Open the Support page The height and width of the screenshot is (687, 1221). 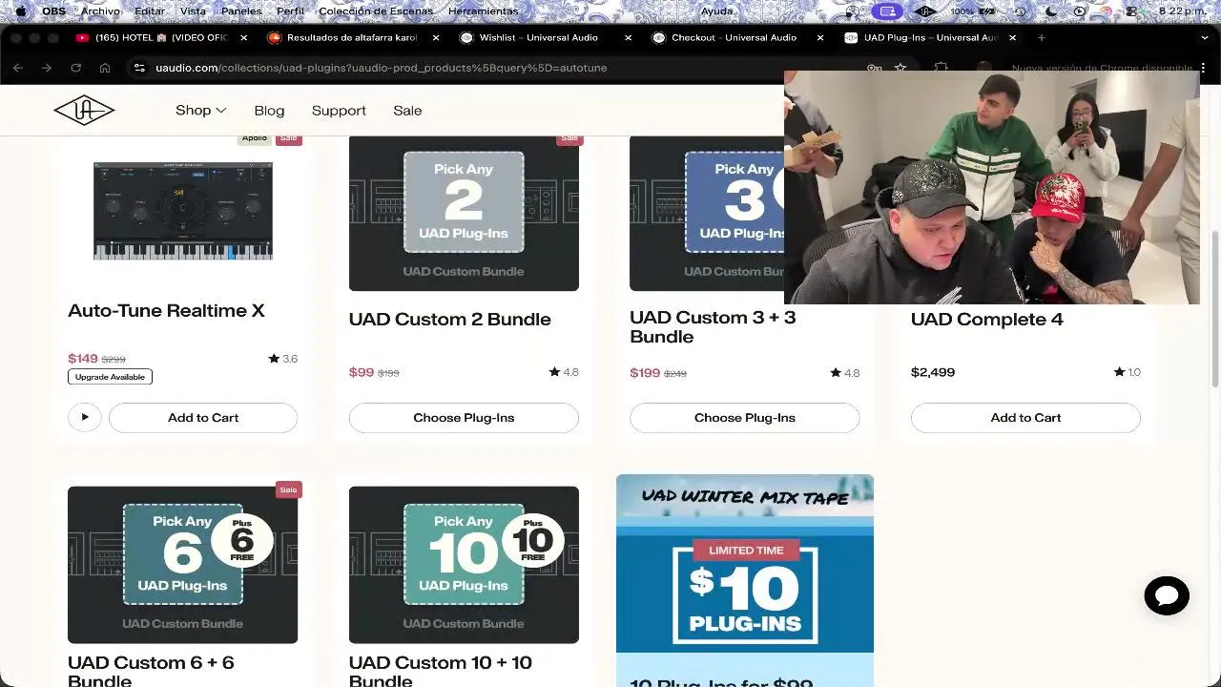tap(339, 111)
